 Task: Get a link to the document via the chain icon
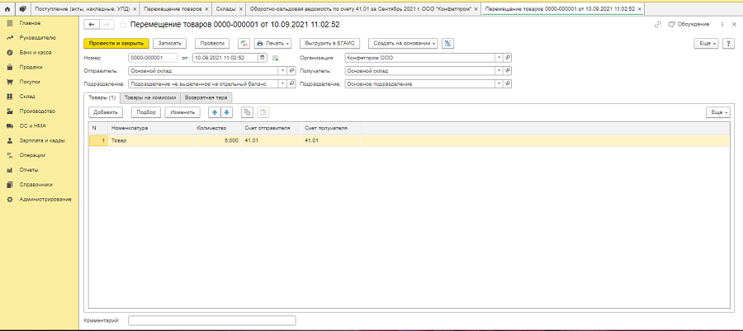(659, 25)
